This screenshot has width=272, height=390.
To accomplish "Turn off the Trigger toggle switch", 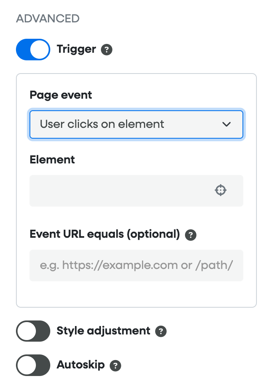I will coord(33,50).
